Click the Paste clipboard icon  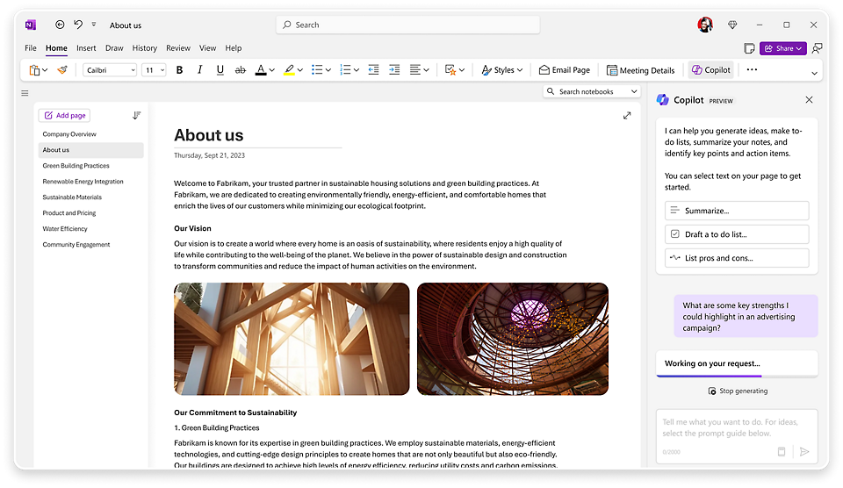[34, 70]
